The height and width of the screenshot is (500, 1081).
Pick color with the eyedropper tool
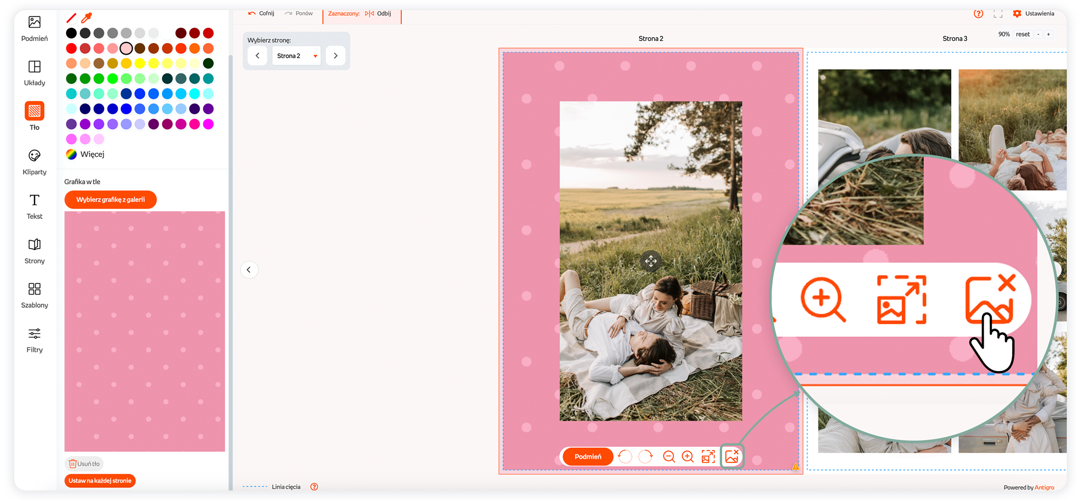click(x=86, y=18)
